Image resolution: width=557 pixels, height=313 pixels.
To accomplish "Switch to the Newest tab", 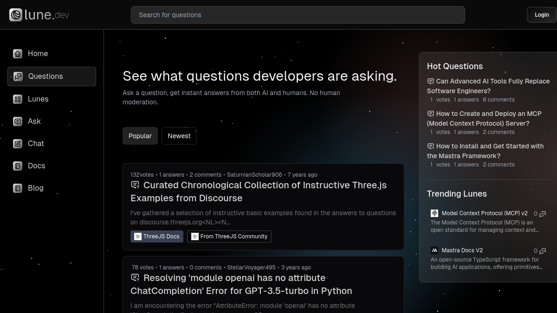I will (x=179, y=136).
